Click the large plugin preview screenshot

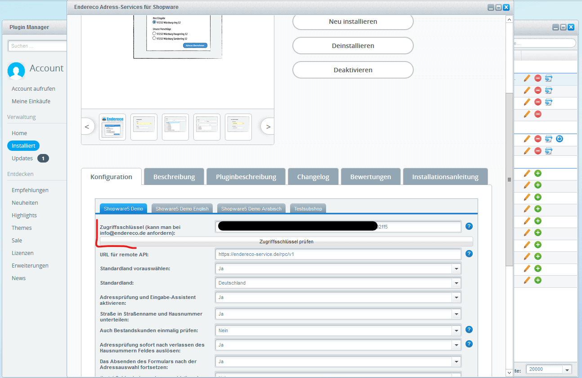point(178,36)
